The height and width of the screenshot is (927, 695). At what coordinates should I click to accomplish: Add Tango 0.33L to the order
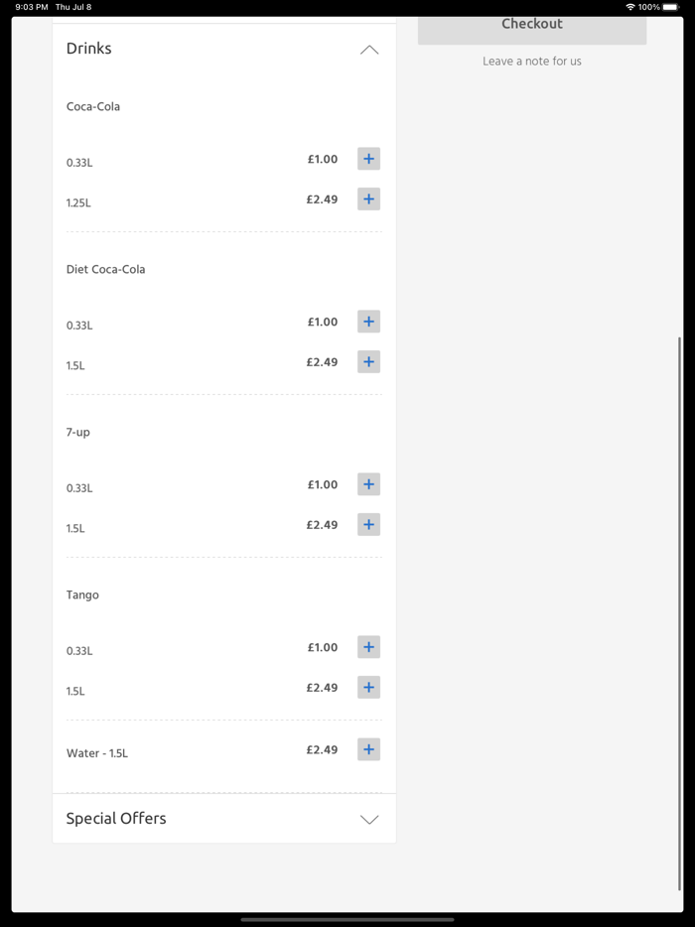pos(368,647)
